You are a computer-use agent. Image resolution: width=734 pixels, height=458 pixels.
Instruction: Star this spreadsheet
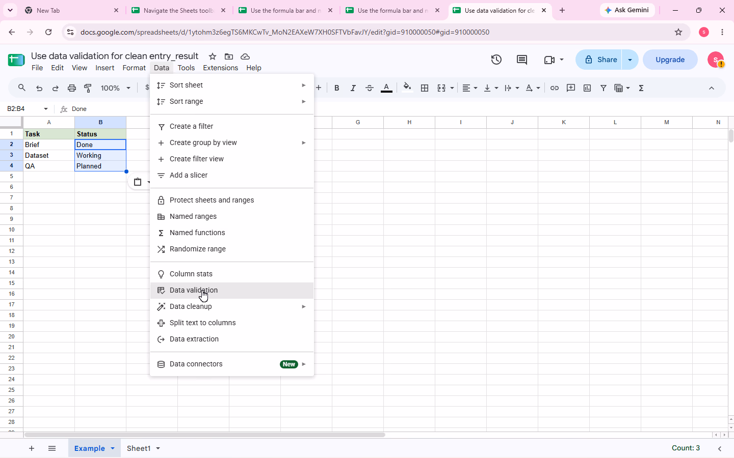click(x=213, y=56)
